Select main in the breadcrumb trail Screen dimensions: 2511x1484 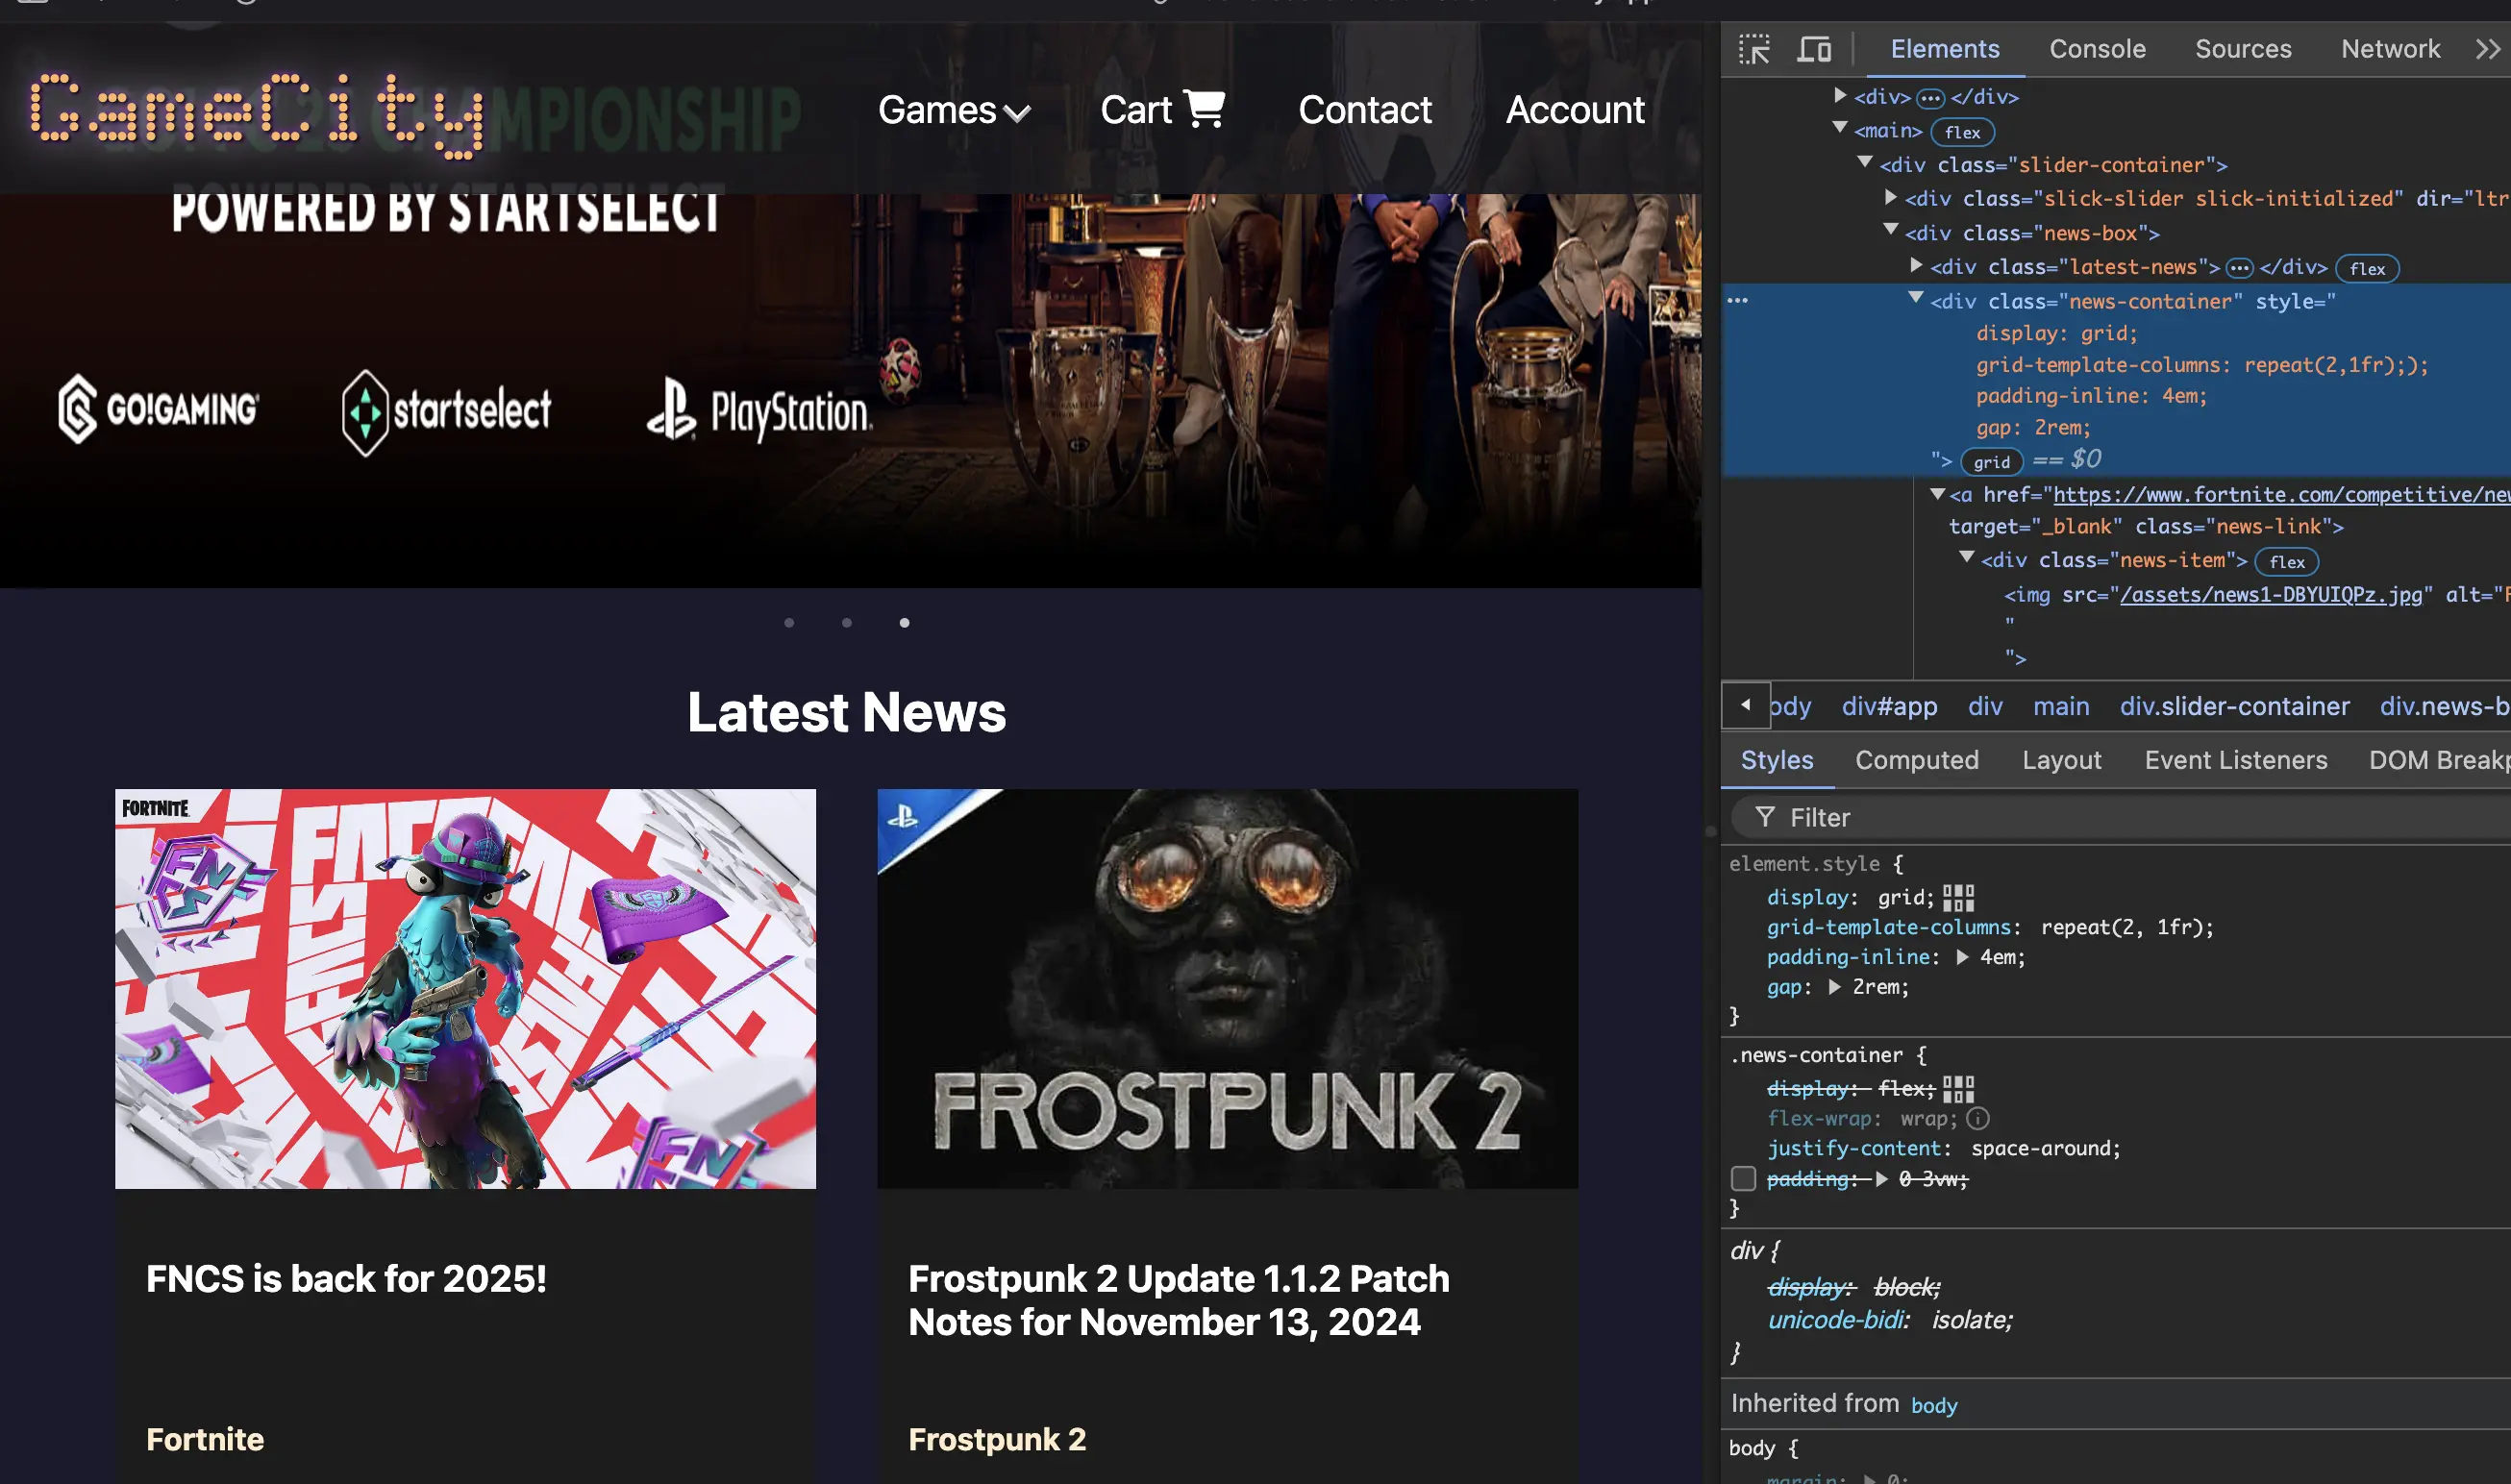2061,706
